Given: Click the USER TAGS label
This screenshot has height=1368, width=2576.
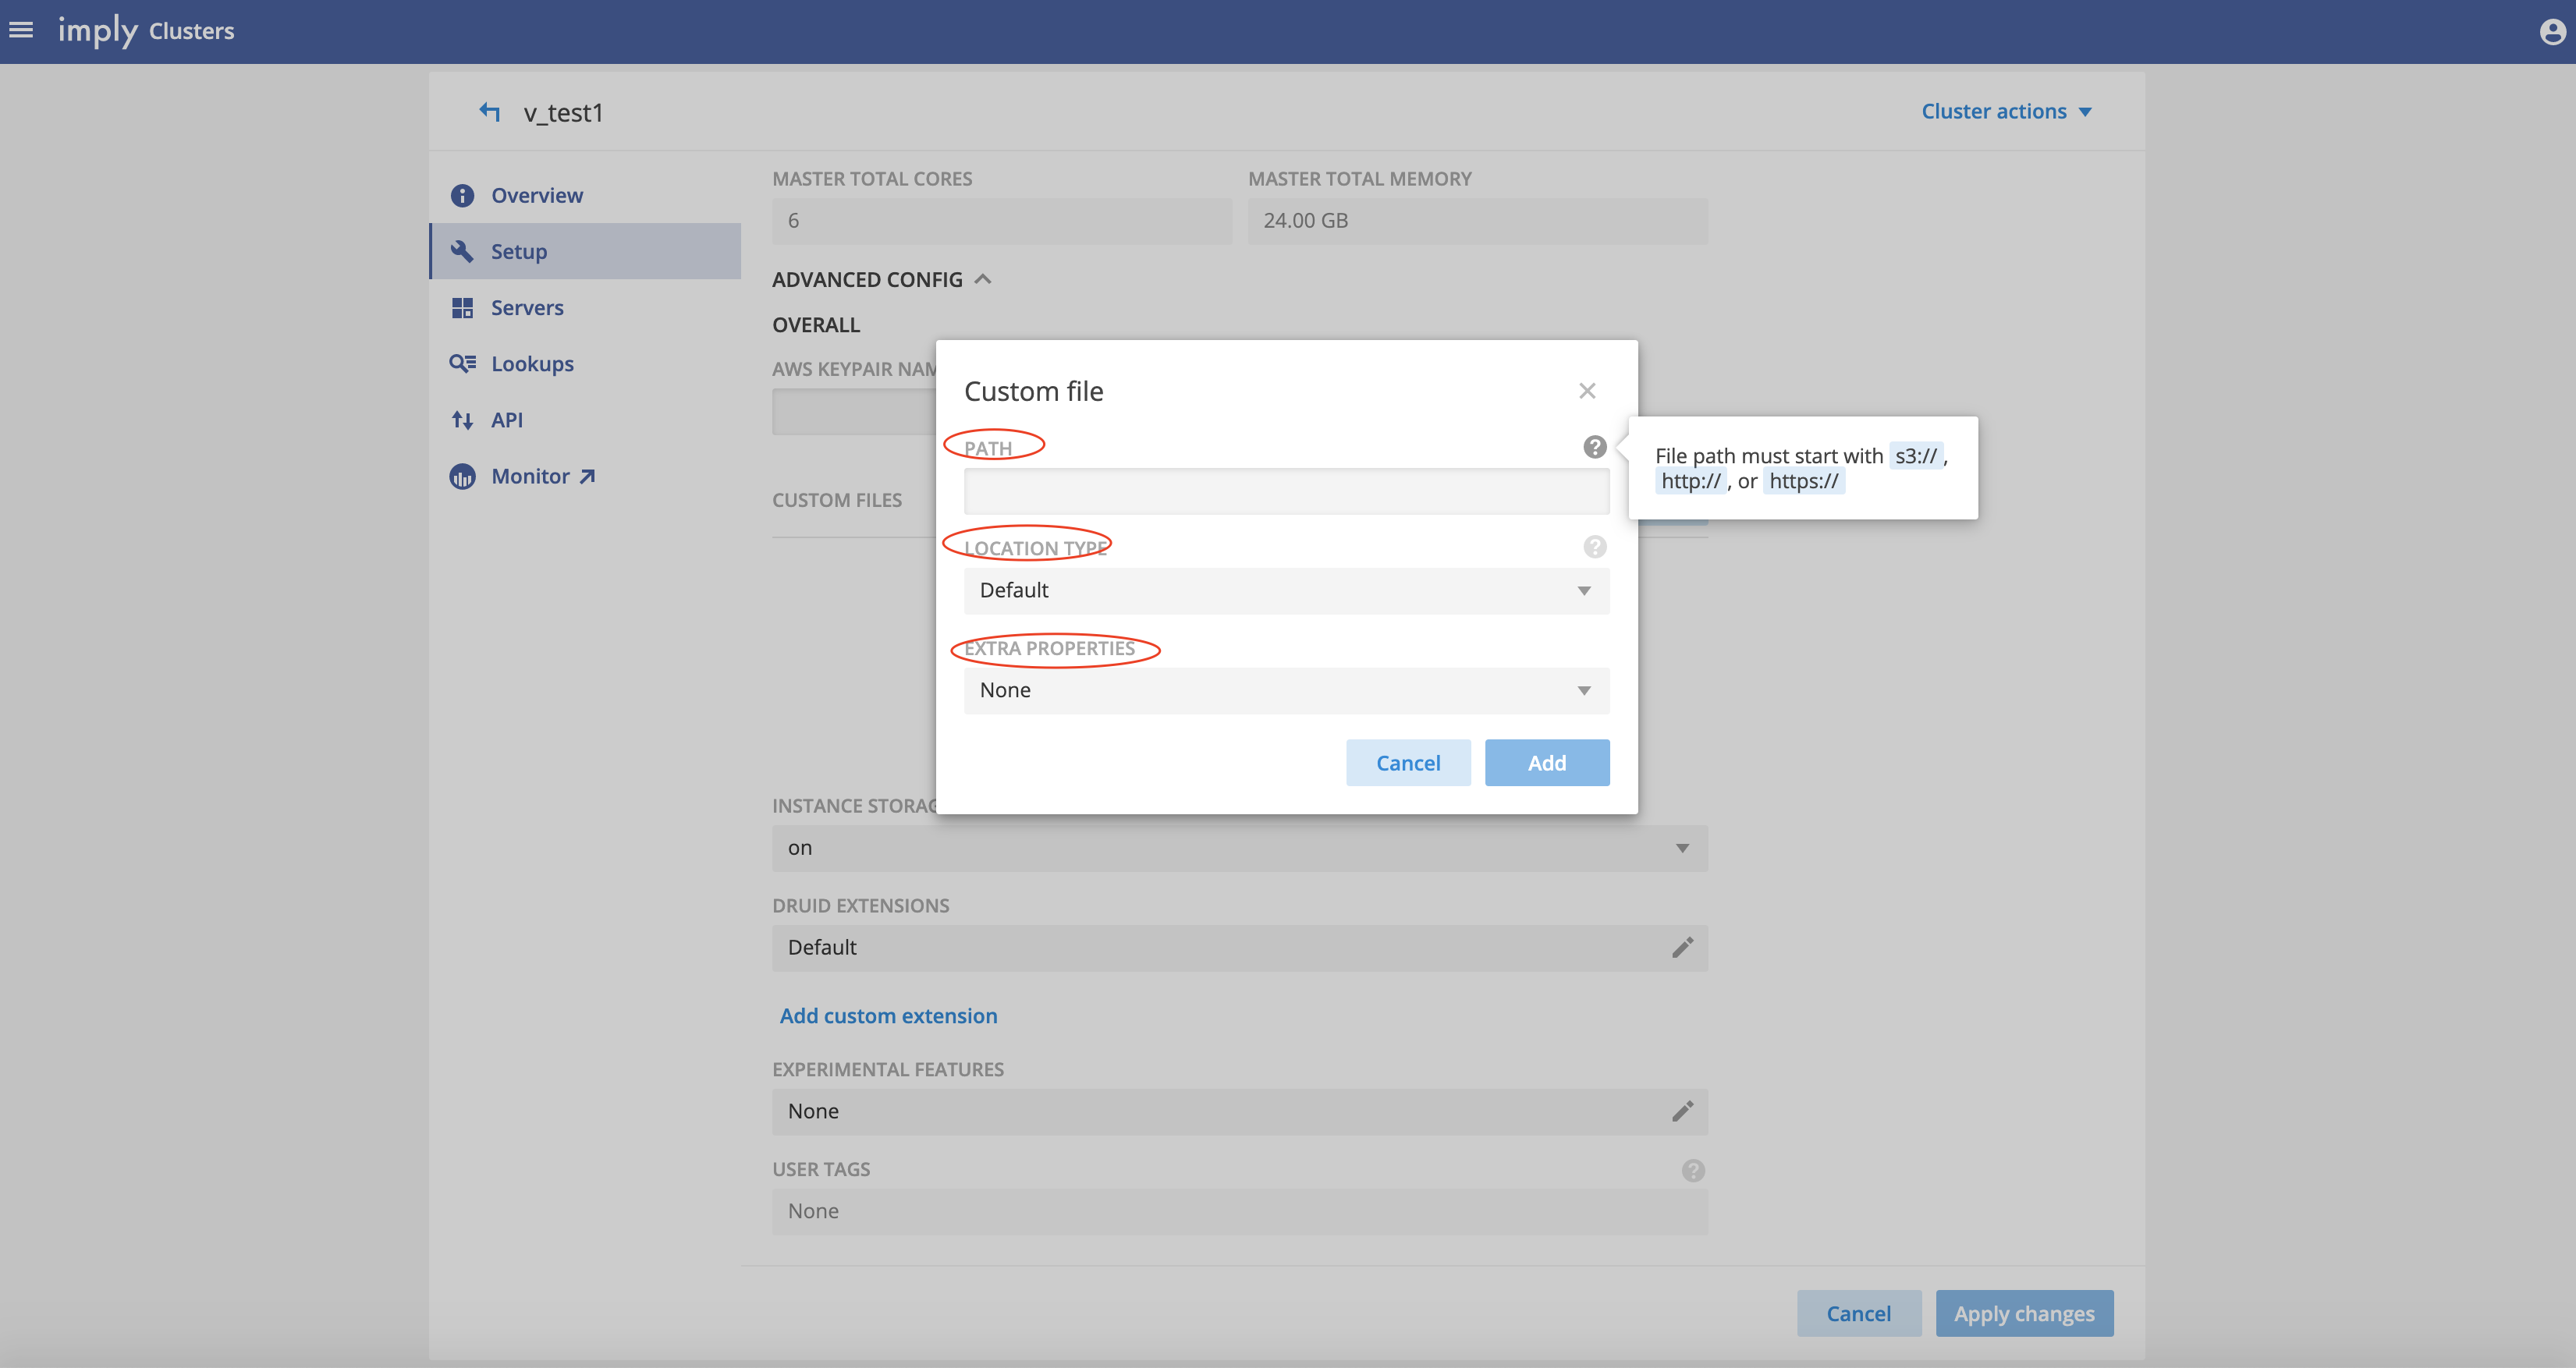Looking at the screenshot, I should (x=820, y=1170).
